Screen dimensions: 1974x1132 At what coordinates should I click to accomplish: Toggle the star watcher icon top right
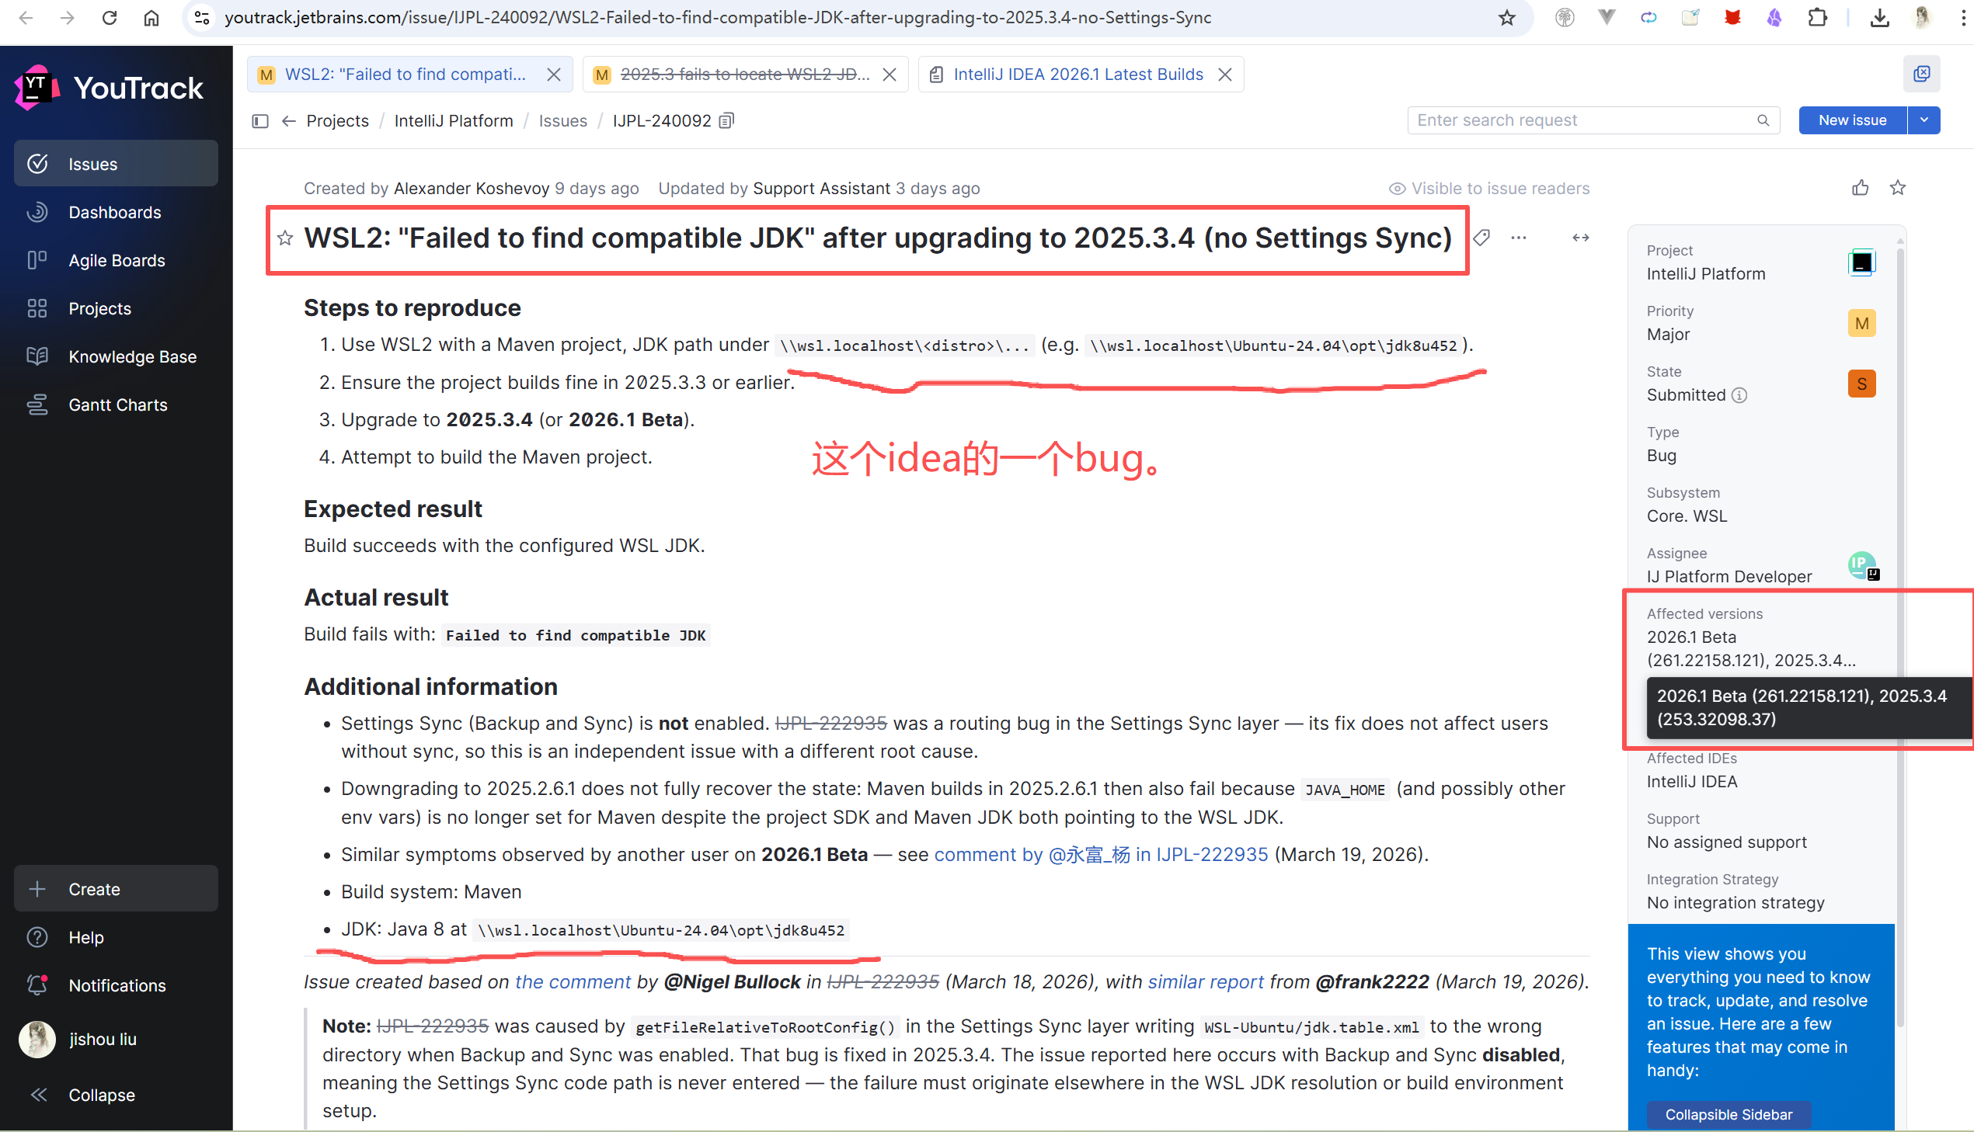1898,187
